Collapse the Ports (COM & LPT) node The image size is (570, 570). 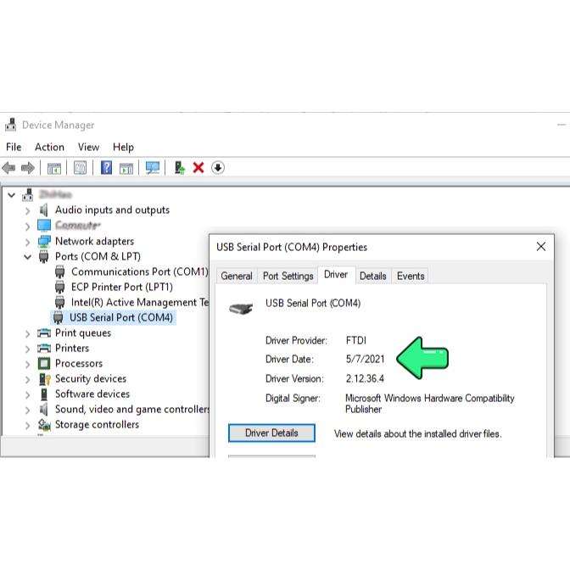pos(27,257)
